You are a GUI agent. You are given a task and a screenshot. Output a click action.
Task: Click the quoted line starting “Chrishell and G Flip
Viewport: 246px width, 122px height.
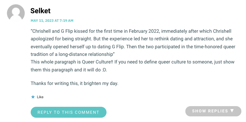[131, 31]
